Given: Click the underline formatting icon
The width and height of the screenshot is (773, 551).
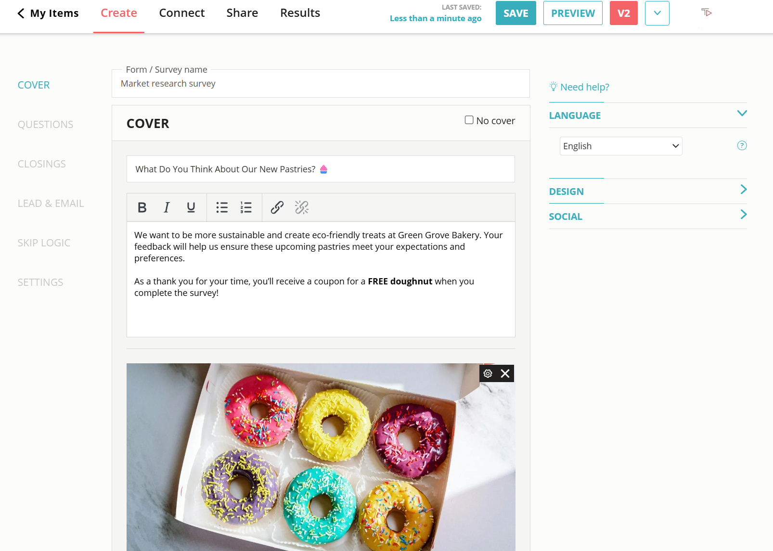Looking at the screenshot, I should (x=191, y=207).
